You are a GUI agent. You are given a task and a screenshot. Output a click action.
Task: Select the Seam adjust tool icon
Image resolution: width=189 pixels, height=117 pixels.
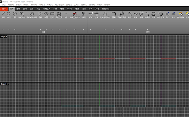coord(141,14)
